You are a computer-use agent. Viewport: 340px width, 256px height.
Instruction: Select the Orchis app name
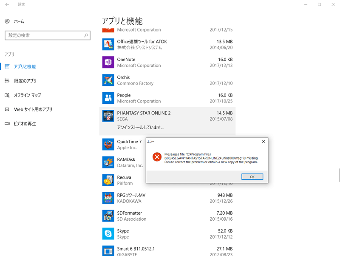click(123, 77)
